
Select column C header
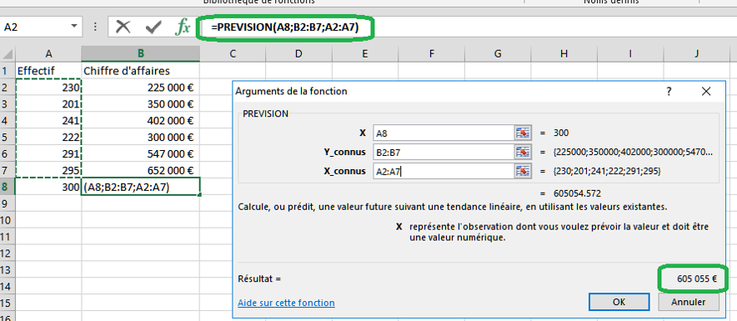(233, 53)
